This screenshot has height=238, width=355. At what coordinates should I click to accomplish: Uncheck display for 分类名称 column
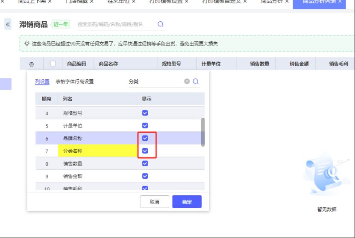click(145, 151)
